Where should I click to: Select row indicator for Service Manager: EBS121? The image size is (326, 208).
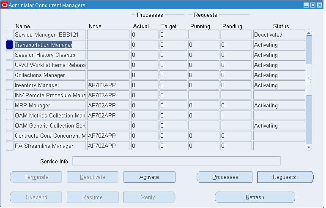tap(10, 35)
